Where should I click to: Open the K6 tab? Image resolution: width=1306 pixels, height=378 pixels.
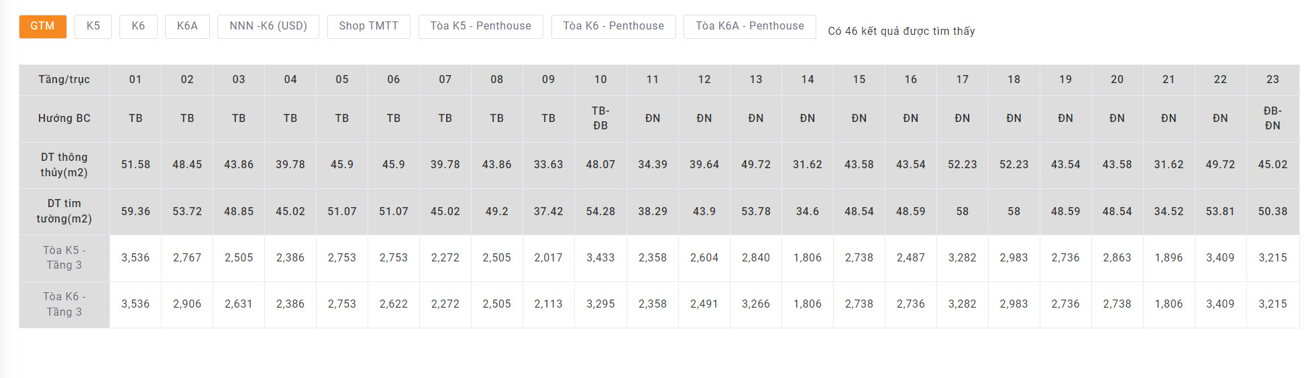[138, 26]
